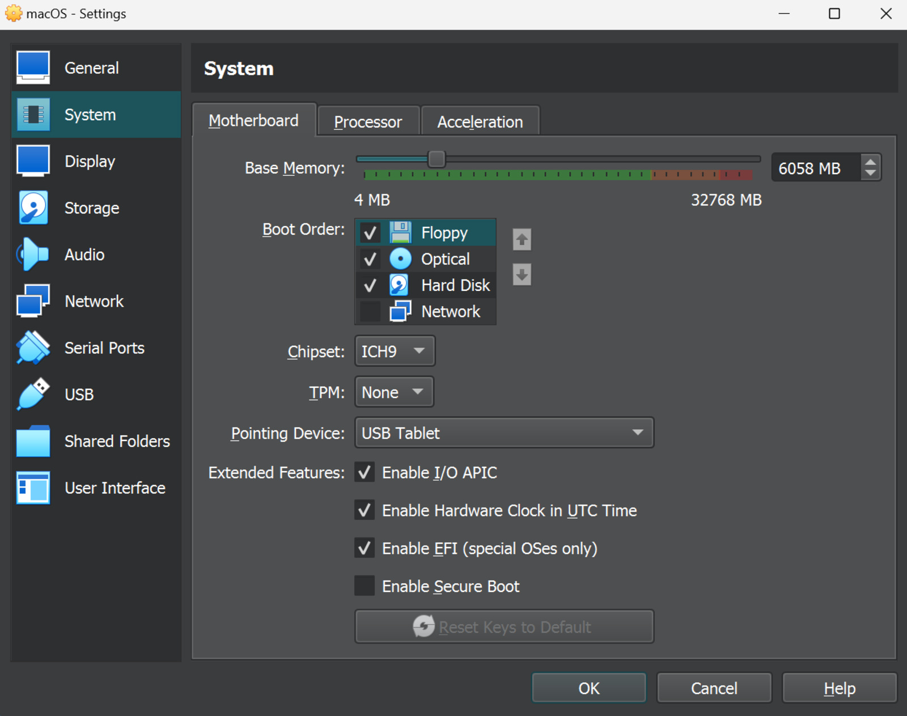The width and height of the screenshot is (907, 716).
Task: Open the Storage settings section
Action: [x=91, y=207]
